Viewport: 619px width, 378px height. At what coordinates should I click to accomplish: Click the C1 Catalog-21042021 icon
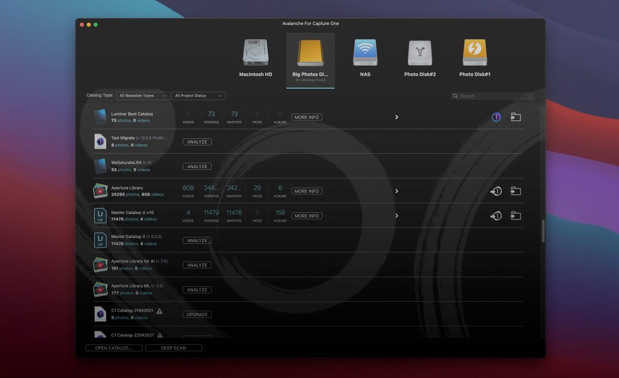click(100, 314)
